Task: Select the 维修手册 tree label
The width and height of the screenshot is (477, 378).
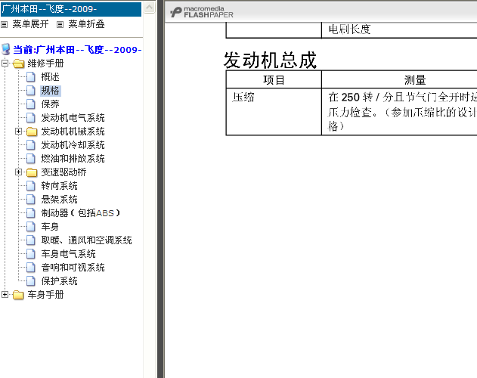Action: coord(45,64)
